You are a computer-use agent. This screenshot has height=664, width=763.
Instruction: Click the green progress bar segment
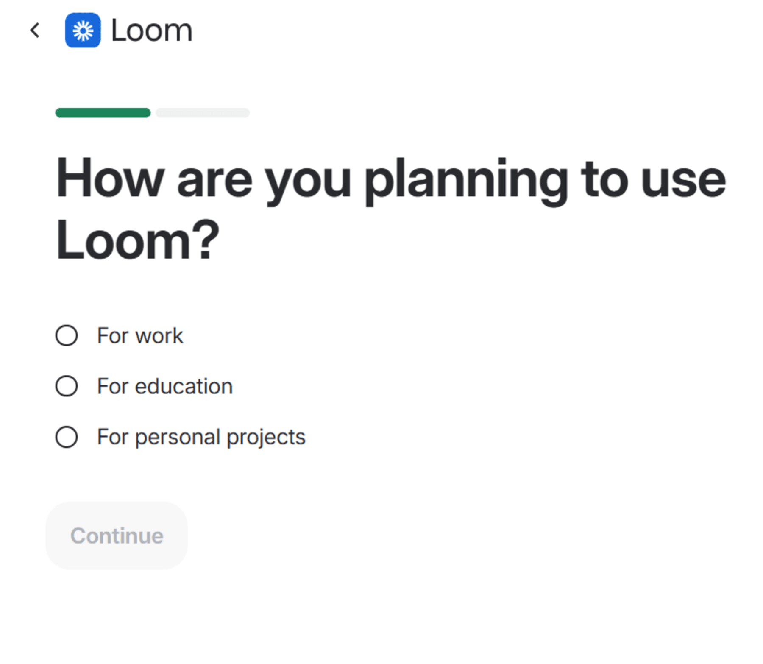(103, 112)
